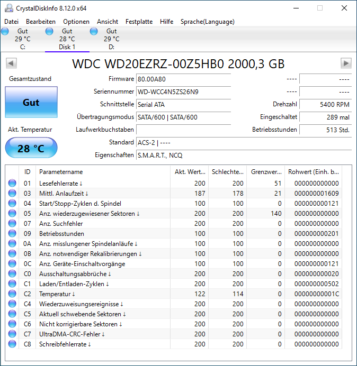
Task: Click the Akt. Wert column header
Action: [190, 172]
